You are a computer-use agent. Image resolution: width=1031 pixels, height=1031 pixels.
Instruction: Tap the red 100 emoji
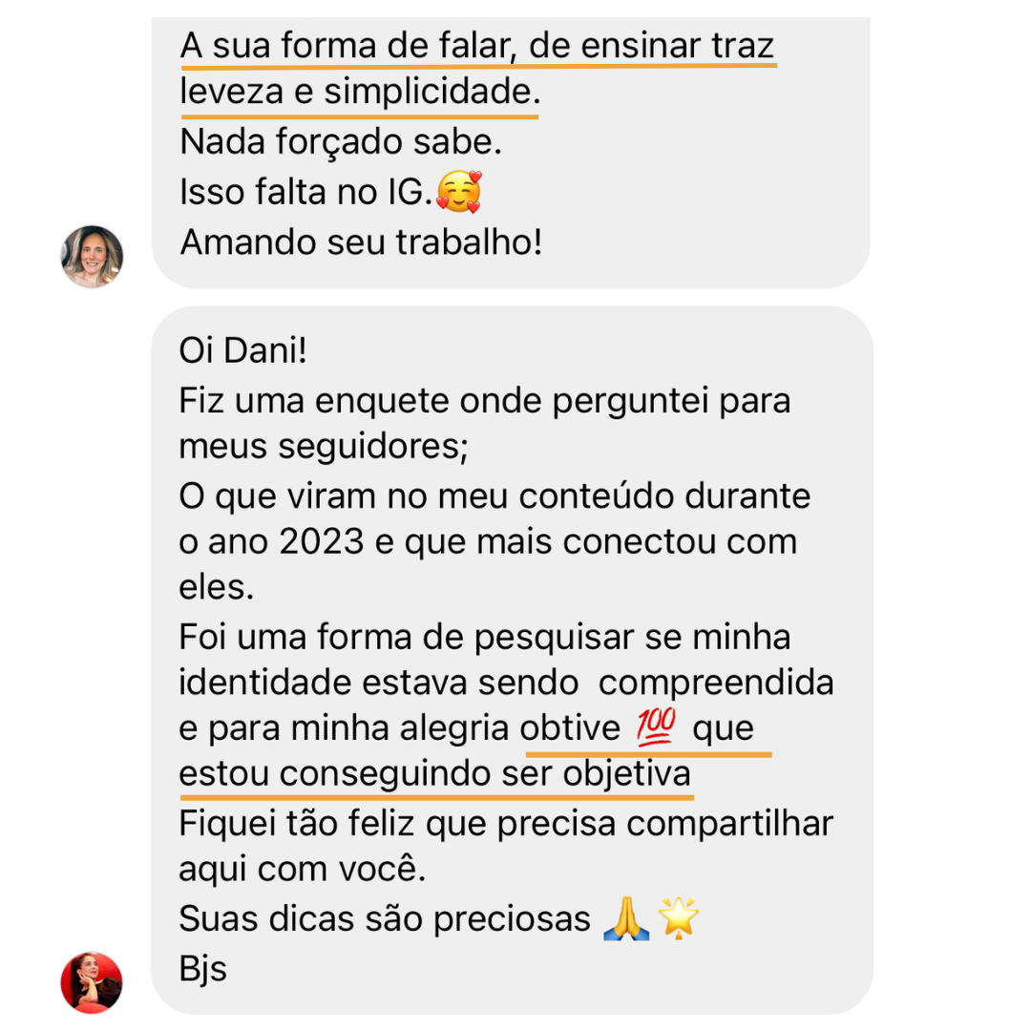coord(656,727)
